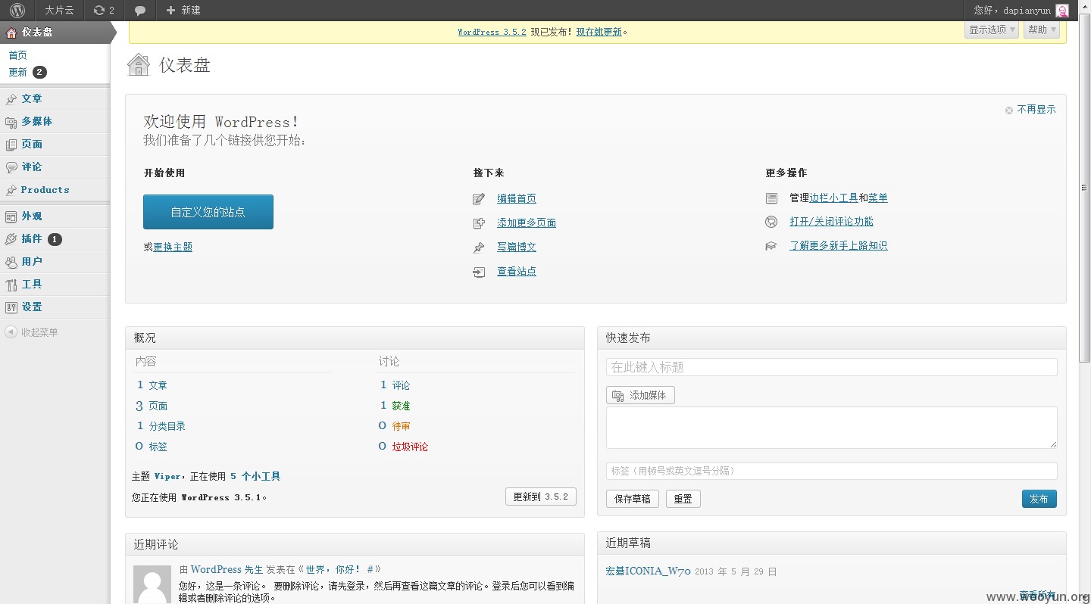The image size is (1091, 604).
Task: Click 自定义您的站点 customize button
Action: 208,212
